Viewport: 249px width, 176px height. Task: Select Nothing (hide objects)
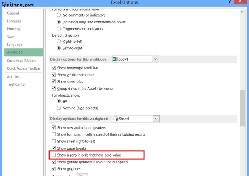point(59,108)
